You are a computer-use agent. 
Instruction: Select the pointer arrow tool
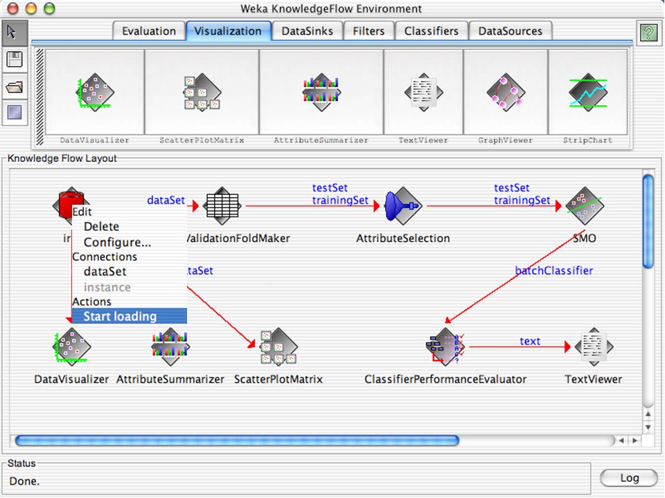(x=15, y=33)
